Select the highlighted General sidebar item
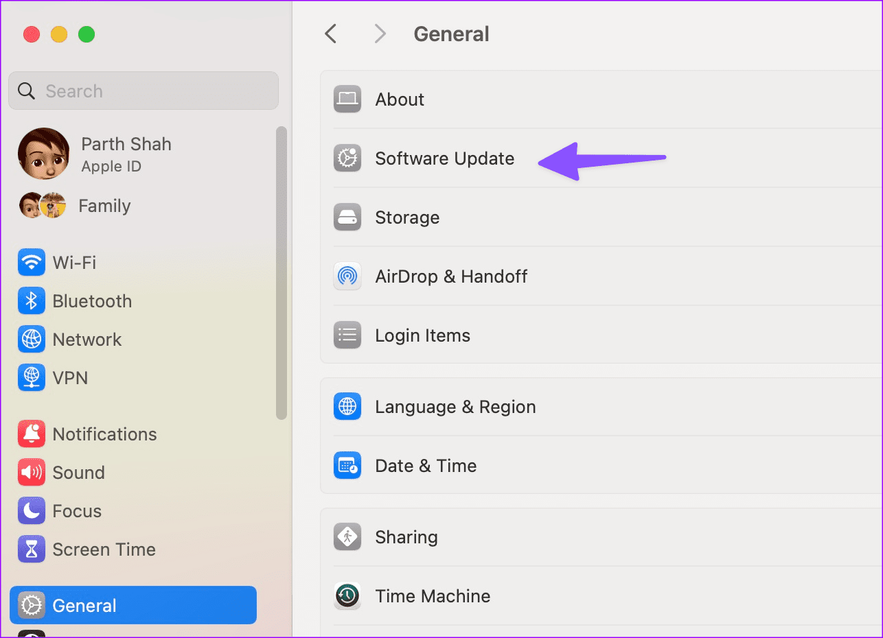Viewport: 883px width, 638px height. [133, 605]
